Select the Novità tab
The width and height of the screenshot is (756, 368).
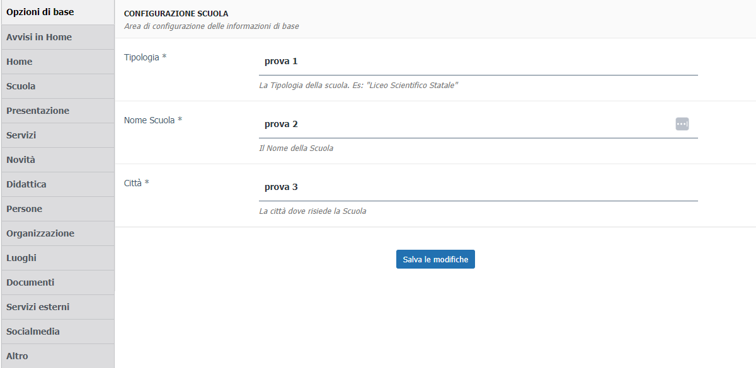(x=57, y=160)
